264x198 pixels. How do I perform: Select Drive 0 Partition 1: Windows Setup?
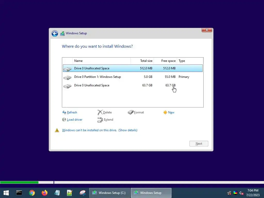coord(133,77)
